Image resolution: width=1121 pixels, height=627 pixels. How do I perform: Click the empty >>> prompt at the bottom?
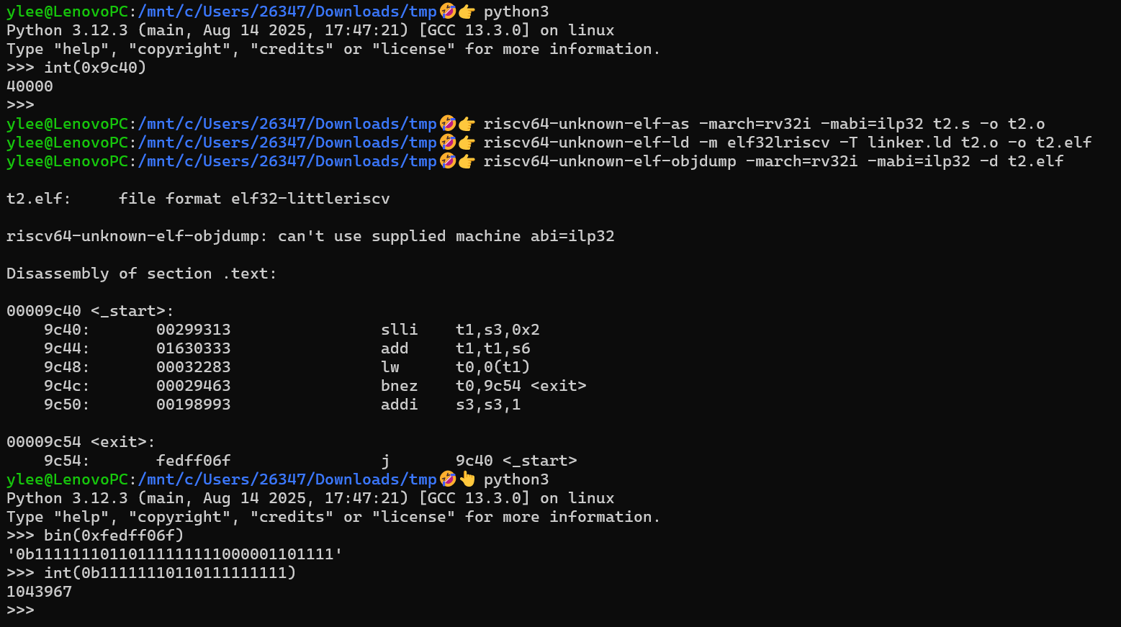click(20, 610)
